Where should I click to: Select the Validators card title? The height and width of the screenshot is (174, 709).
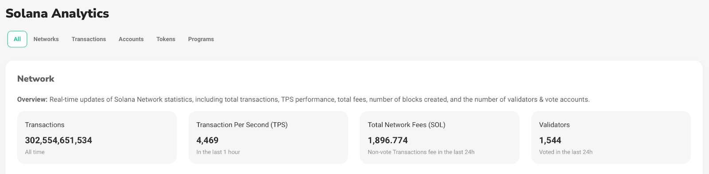tap(554, 125)
